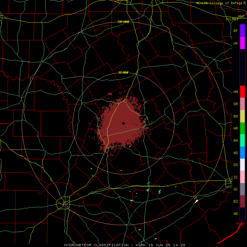Click the WS legend label

coord(236,153)
